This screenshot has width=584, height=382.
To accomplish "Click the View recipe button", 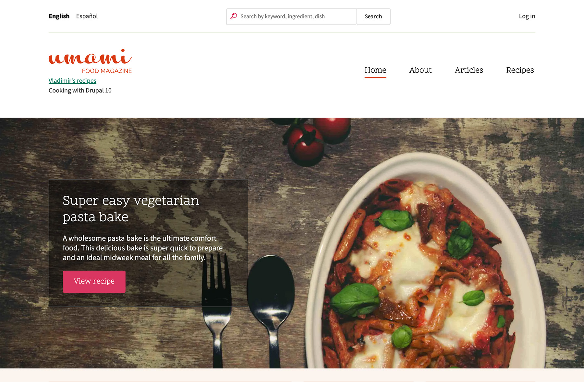I will pos(94,282).
